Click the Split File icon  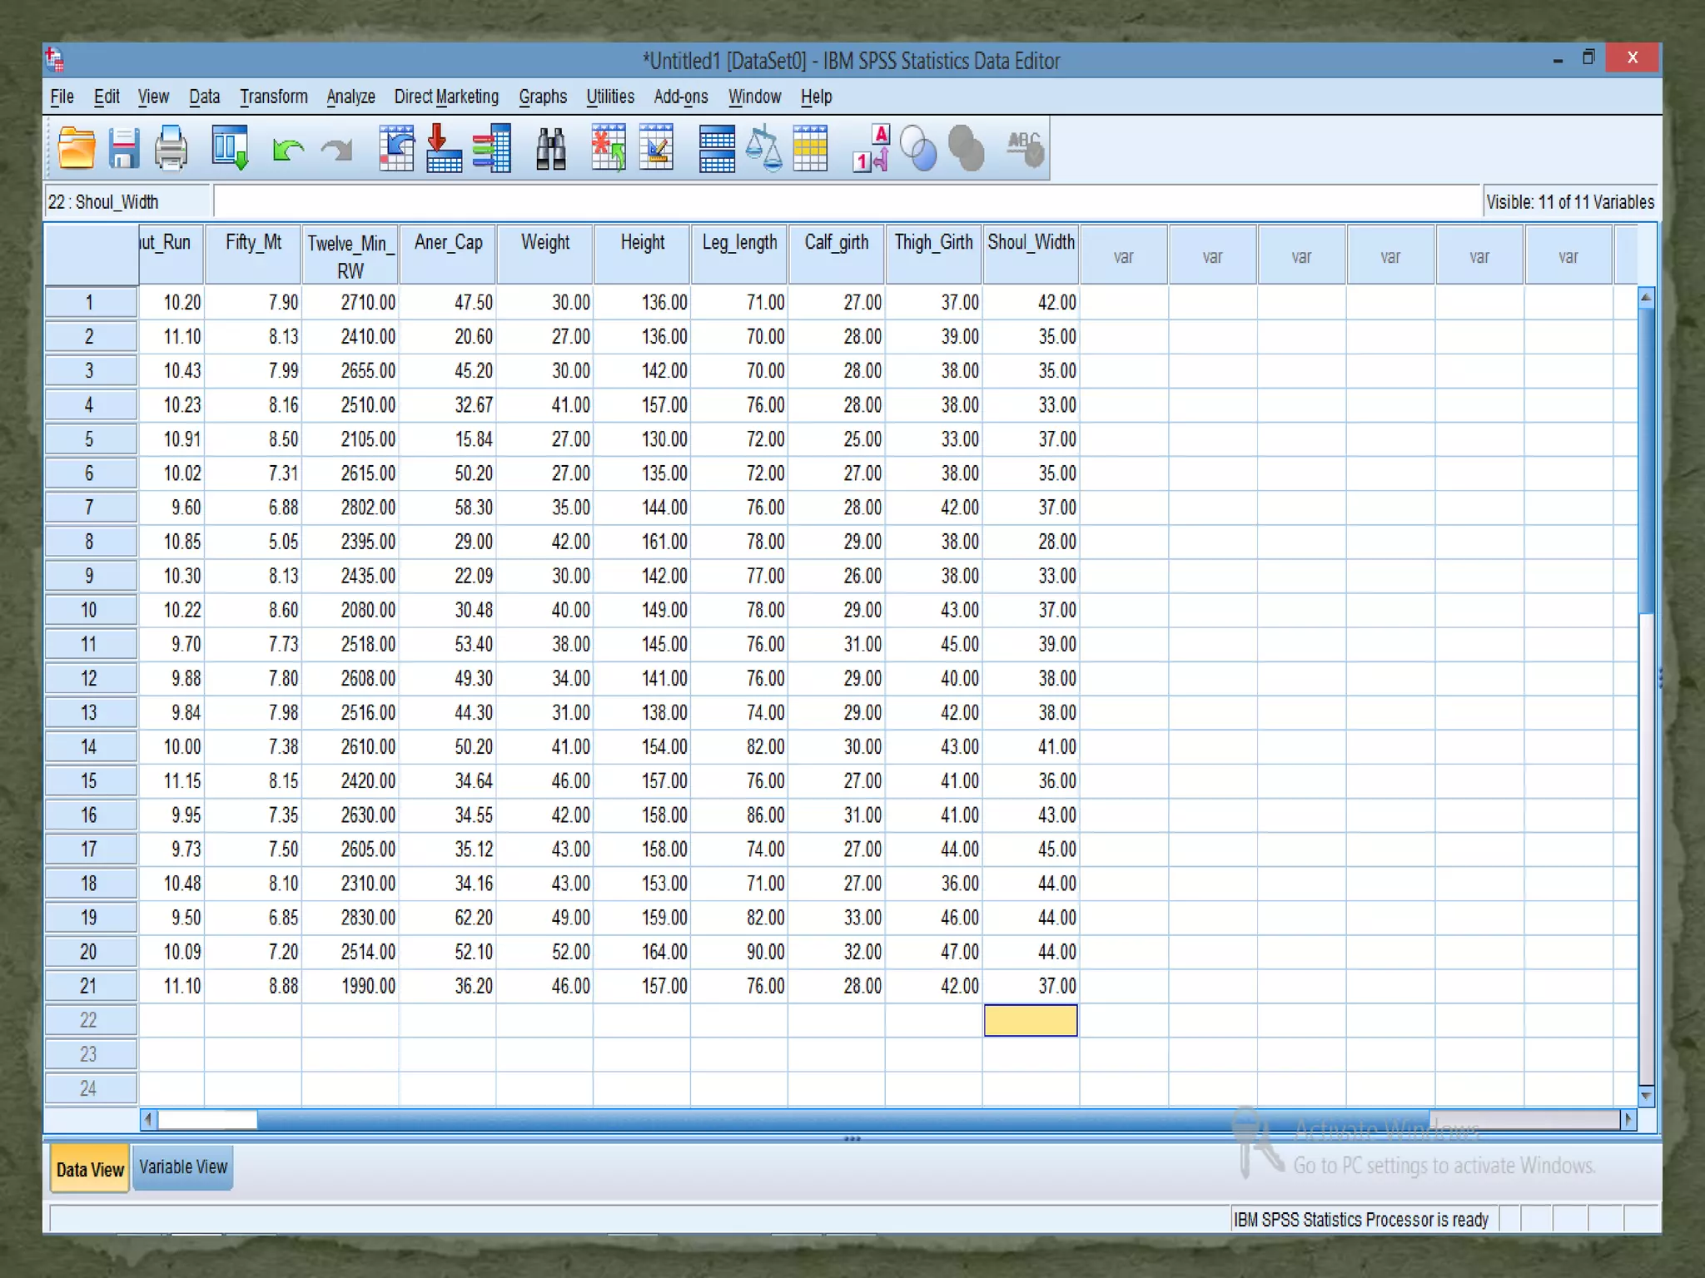[x=717, y=150]
